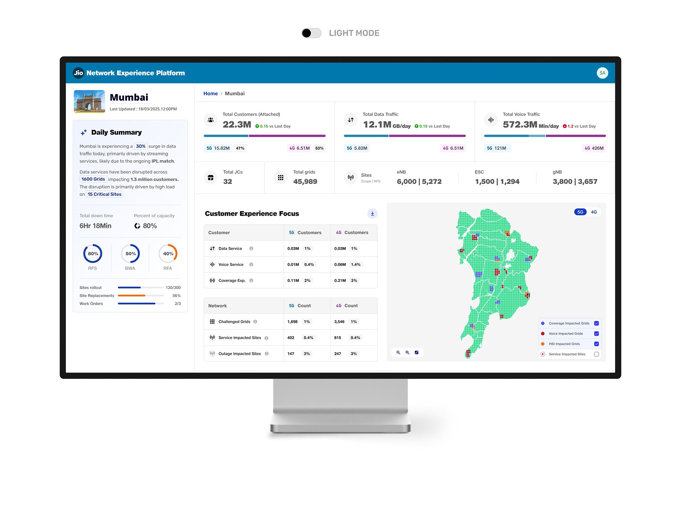Select the 5G tab on the map

click(x=580, y=212)
